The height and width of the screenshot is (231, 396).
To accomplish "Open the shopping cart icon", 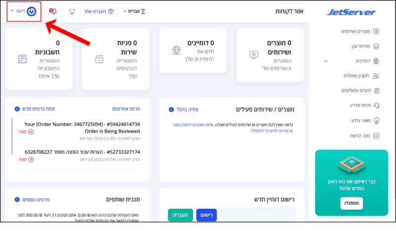I will pyautogui.click(x=72, y=11).
